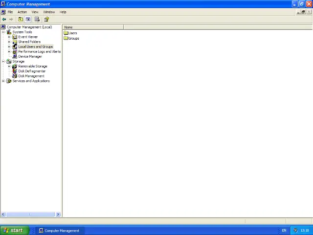Image resolution: width=313 pixels, height=235 pixels.
Task: Select the Performance Logs and Alerts label
Action: pos(40,51)
